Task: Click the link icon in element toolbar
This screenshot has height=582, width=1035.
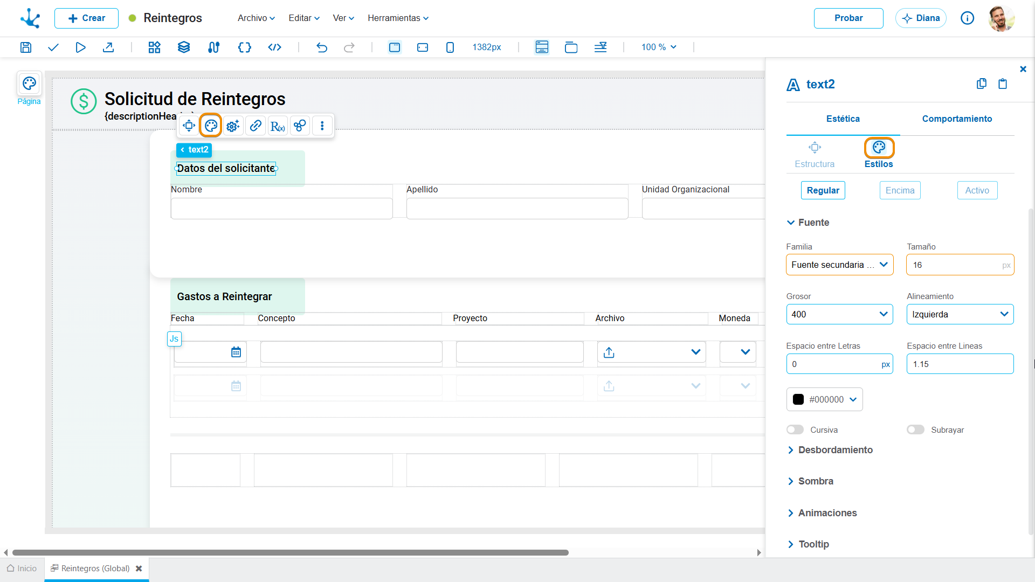Action: [x=256, y=126]
